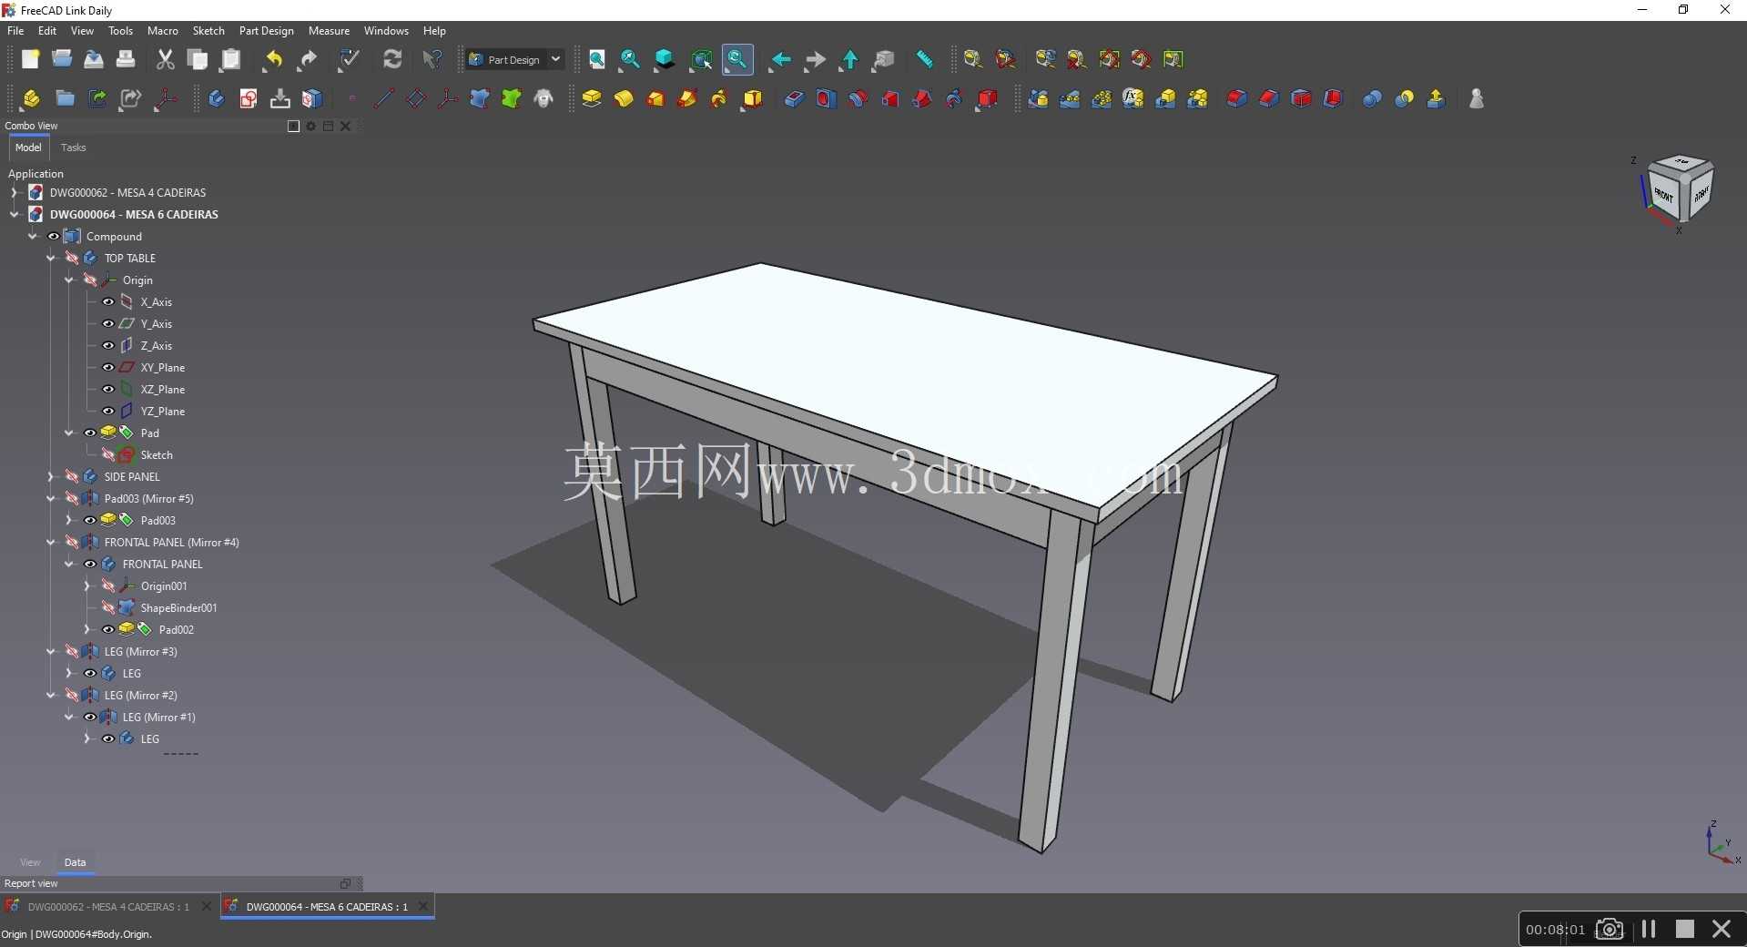Print the document with the printer icon
Screen dimensions: 1747x947
126,60
